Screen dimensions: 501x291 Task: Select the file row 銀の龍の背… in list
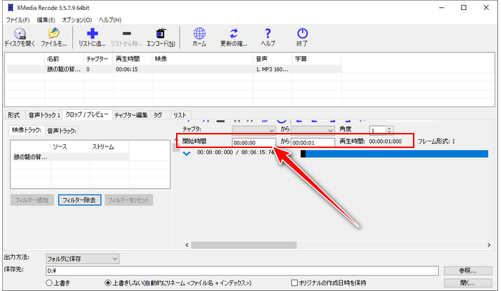174,69
